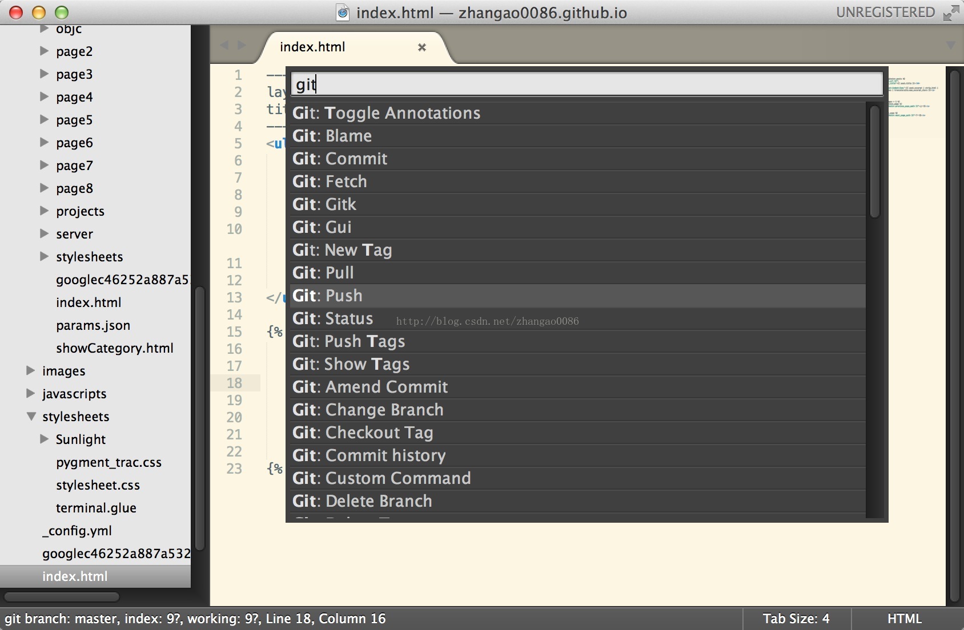
Task: Select highlighted index.html at sidebar bottom
Action: pyautogui.click(x=95, y=576)
